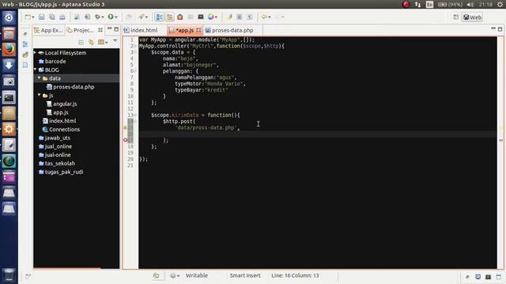The height and width of the screenshot is (284, 506).
Task: Open the back navigation history dropdown
Action: click(270, 17)
